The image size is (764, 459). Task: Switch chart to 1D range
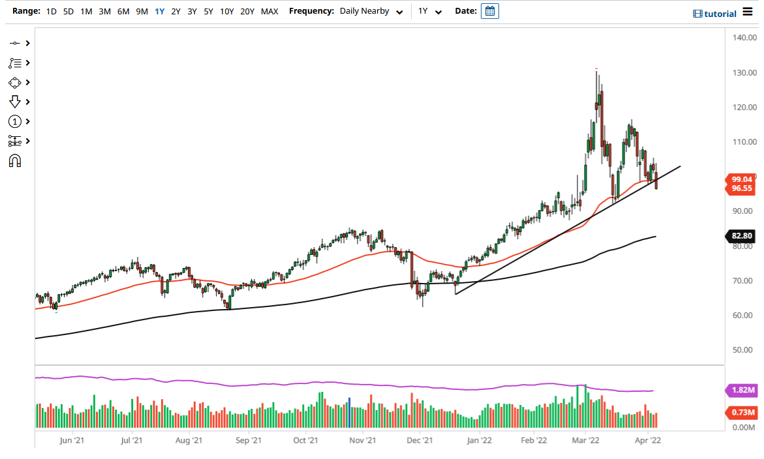coord(51,11)
